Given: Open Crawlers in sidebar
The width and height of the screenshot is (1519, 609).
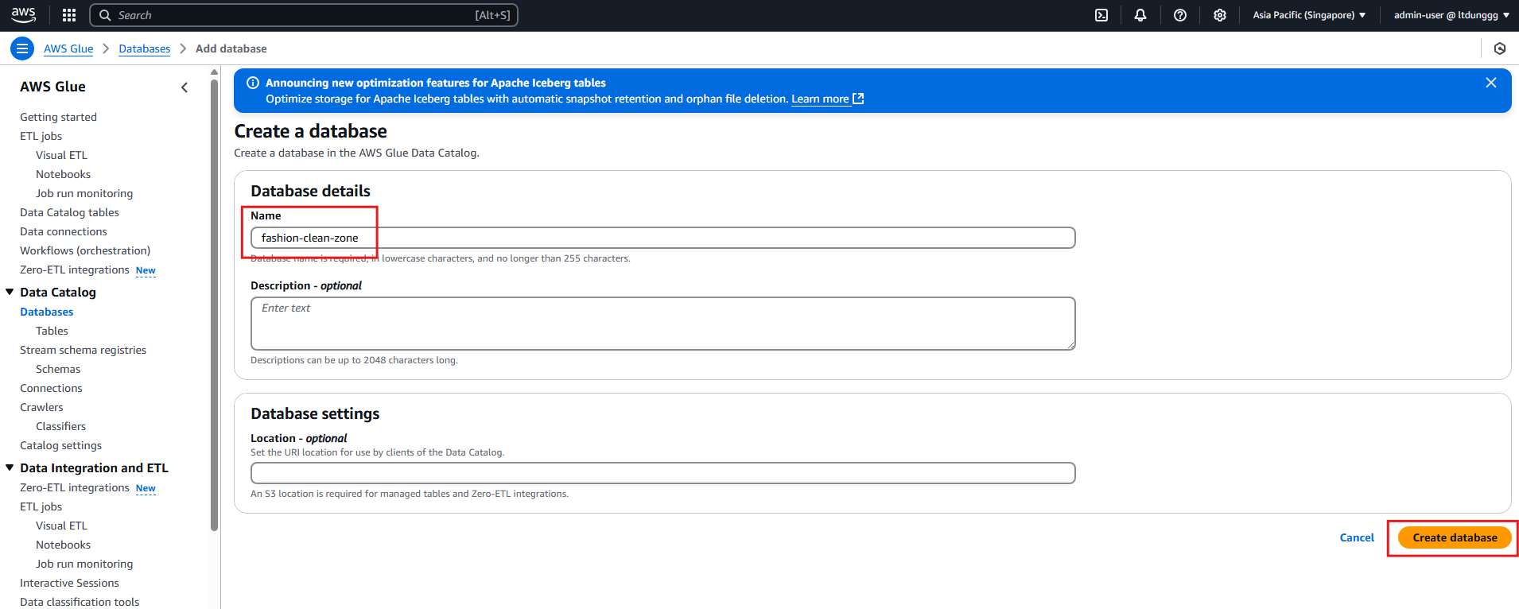Looking at the screenshot, I should pos(41,407).
